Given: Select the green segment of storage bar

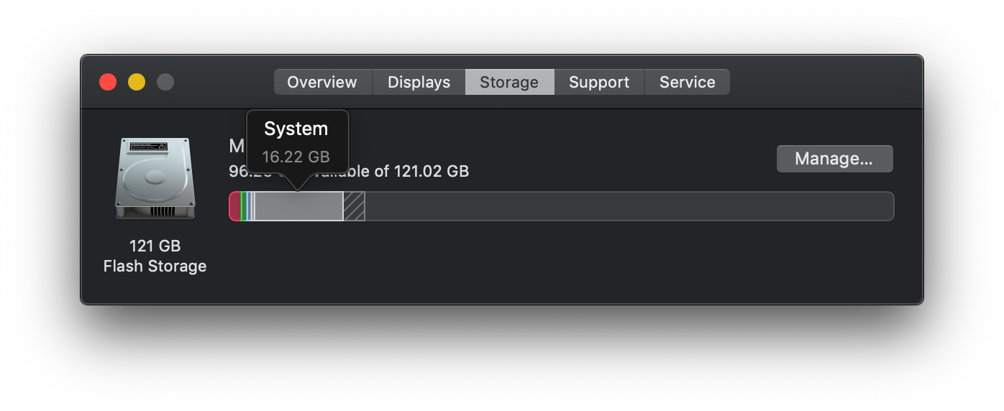Looking at the screenshot, I should point(243,206).
